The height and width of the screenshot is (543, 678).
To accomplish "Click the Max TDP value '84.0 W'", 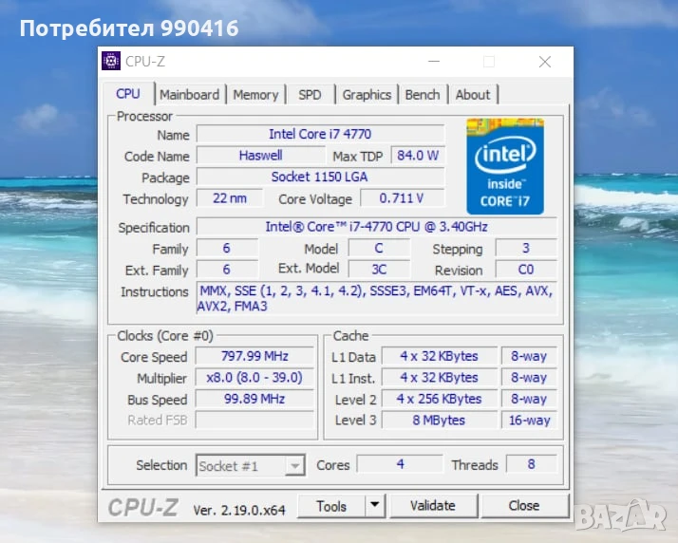I will pos(418,155).
